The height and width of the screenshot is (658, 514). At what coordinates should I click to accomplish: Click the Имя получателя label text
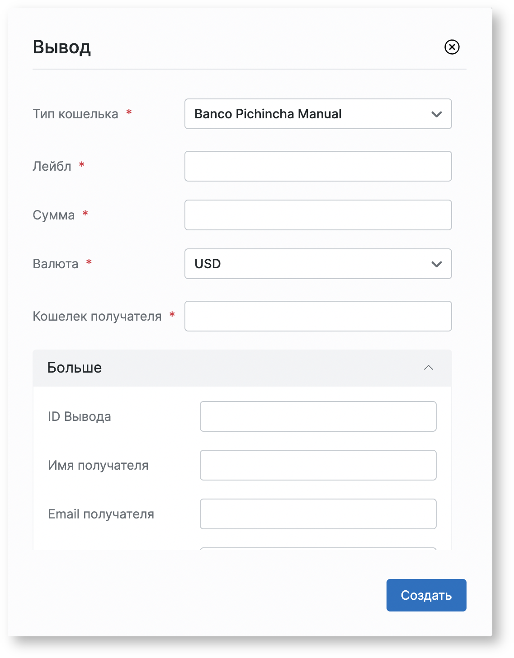[x=98, y=465]
